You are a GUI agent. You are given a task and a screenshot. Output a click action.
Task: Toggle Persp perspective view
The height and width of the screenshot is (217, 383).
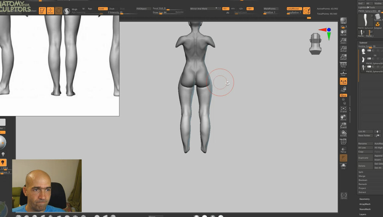coord(343,65)
